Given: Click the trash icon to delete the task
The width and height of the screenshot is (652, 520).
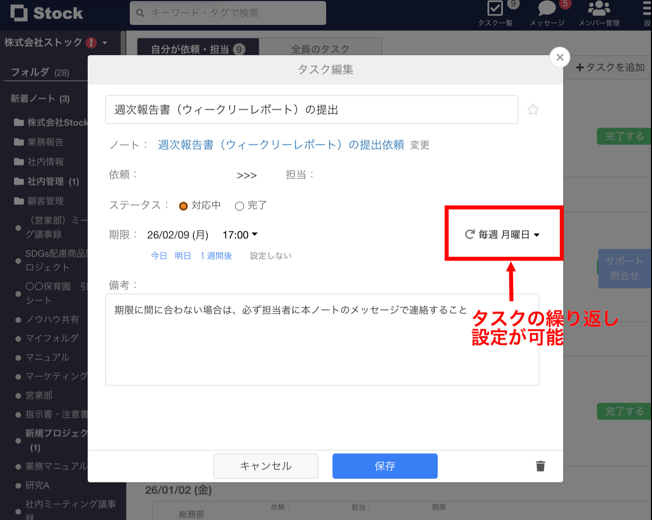Looking at the screenshot, I should click(540, 466).
